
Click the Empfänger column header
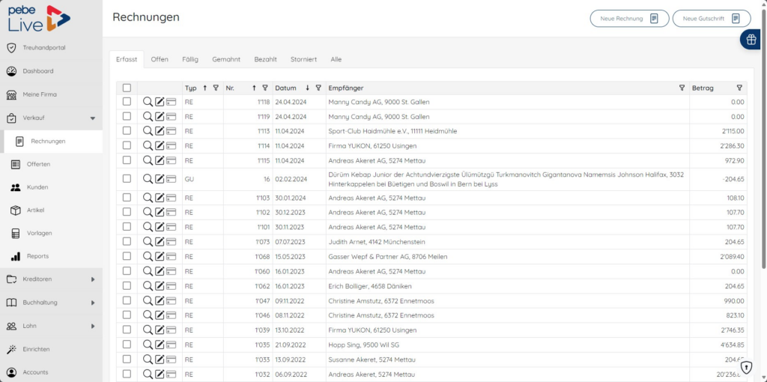(x=346, y=88)
